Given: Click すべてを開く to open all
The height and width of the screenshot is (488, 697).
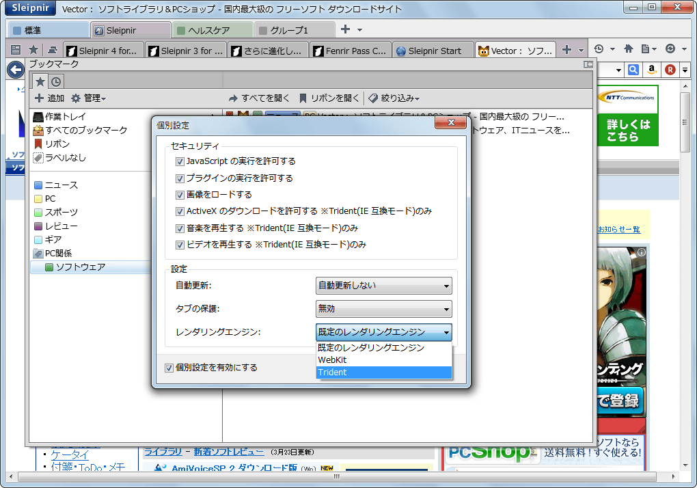Looking at the screenshot, I should coord(259,98).
